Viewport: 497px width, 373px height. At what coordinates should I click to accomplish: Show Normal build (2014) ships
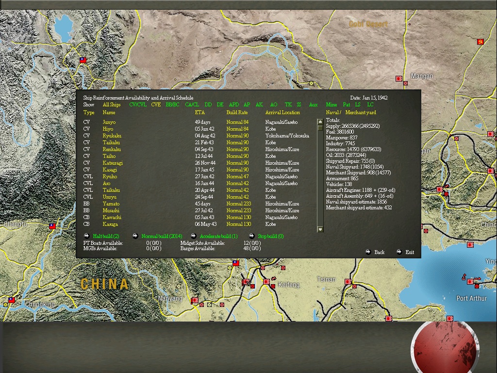pos(162,236)
